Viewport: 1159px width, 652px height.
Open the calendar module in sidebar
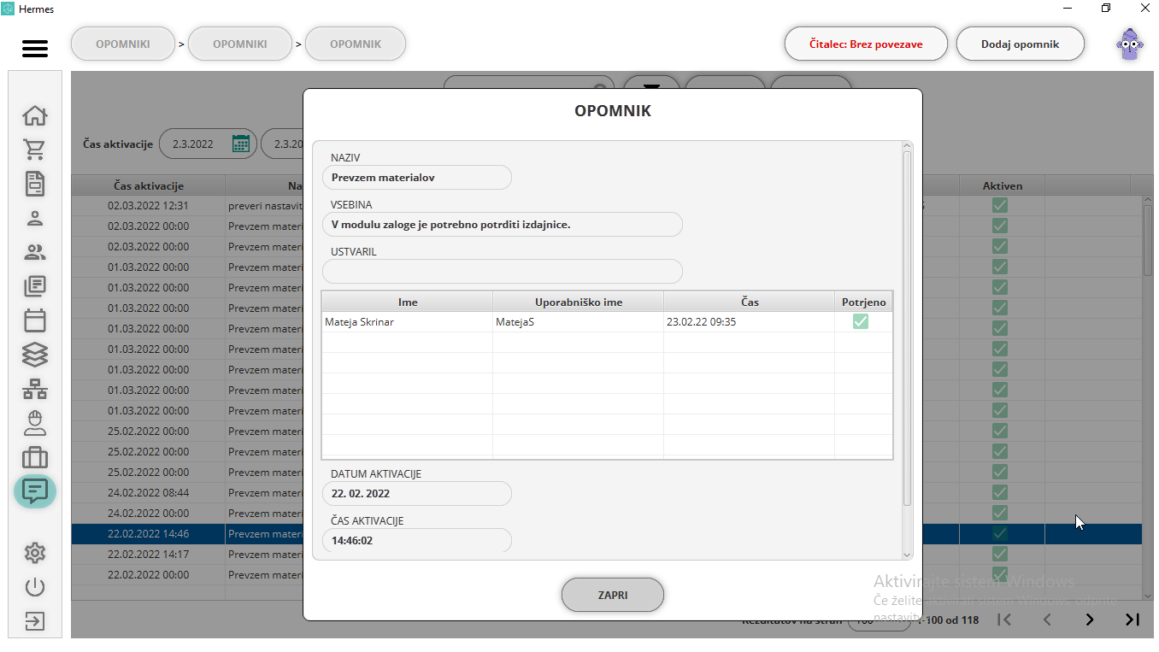35,320
